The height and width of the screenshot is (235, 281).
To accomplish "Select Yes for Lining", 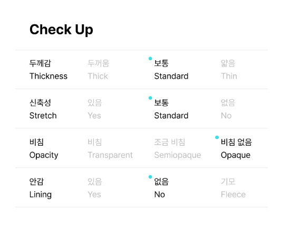I will point(94,188).
